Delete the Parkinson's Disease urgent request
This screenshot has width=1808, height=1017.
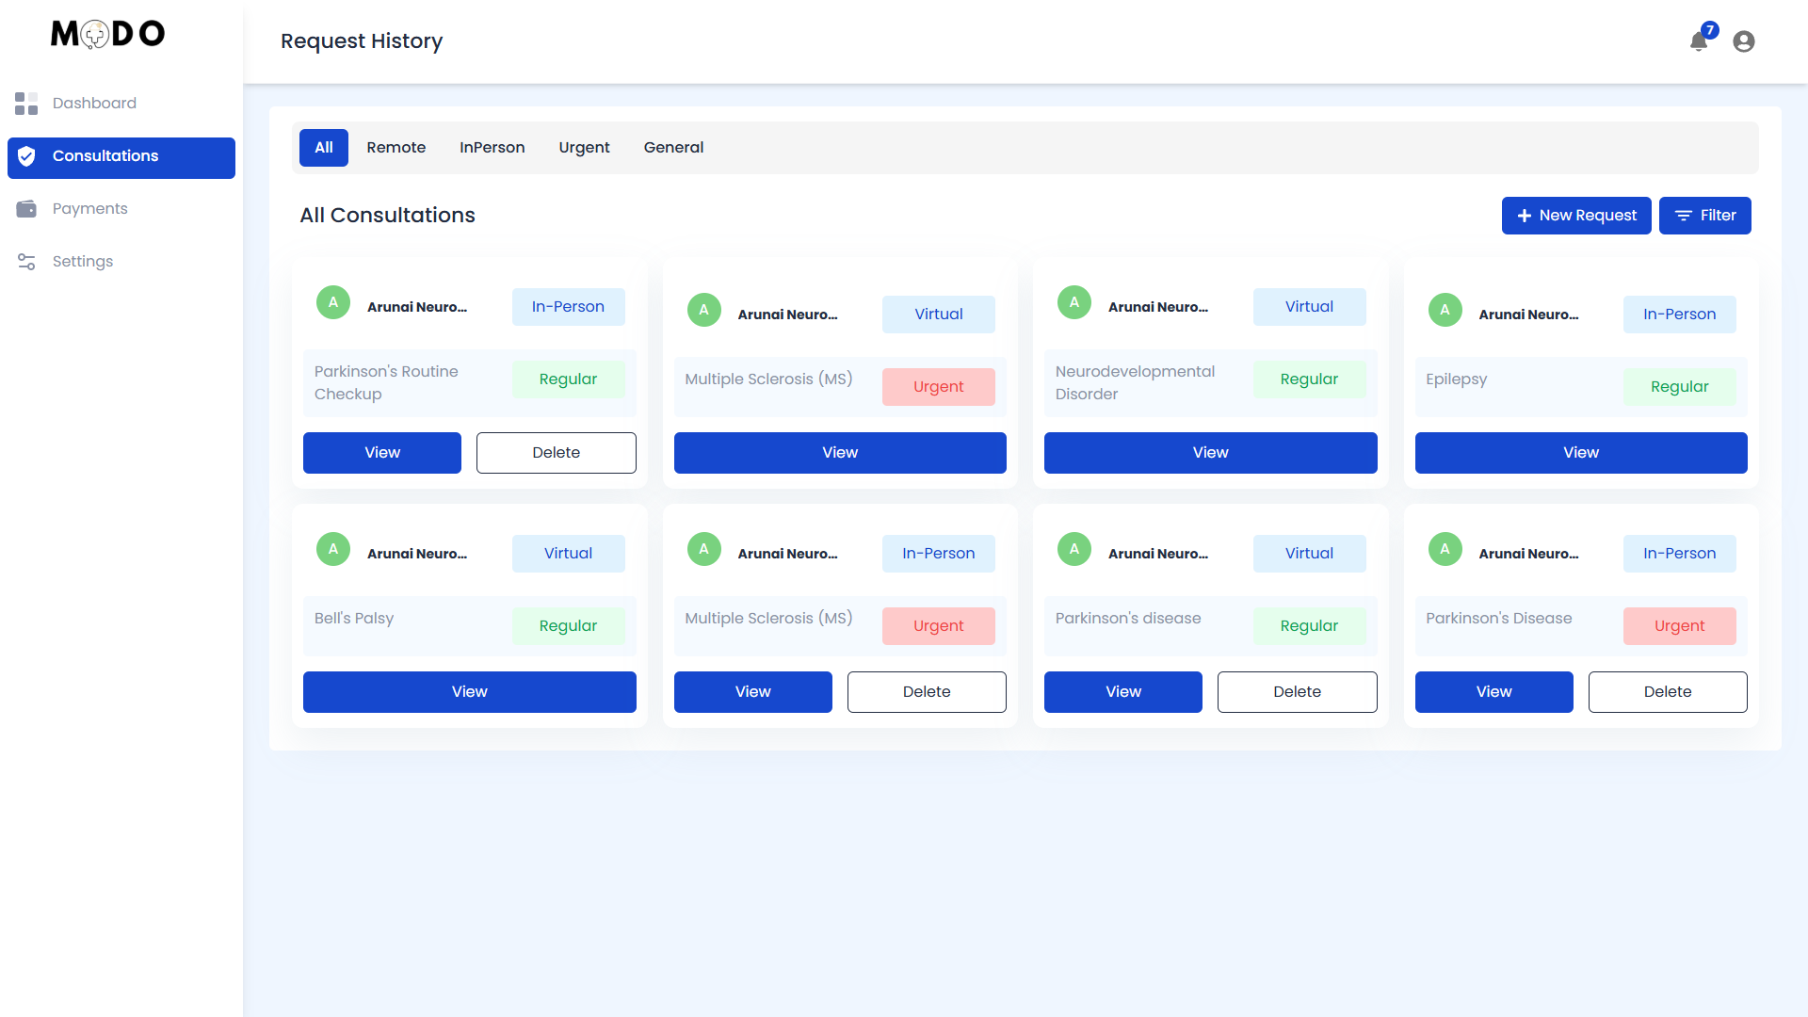tap(1667, 692)
